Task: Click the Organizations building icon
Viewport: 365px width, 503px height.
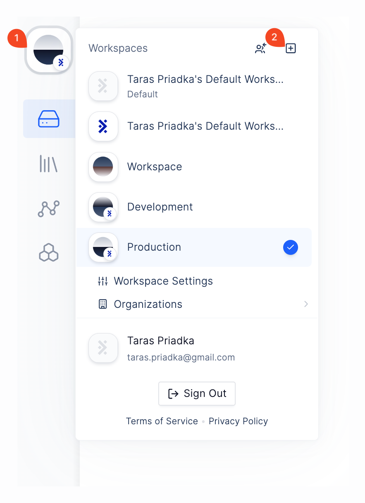Action: coord(103,305)
